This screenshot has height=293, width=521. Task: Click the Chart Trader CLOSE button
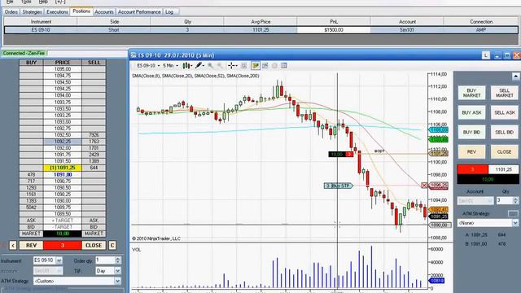click(505, 152)
